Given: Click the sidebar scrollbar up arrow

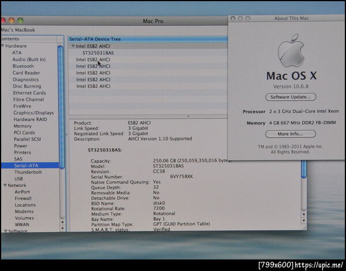Looking at the screenshot, I should [62, 222].
